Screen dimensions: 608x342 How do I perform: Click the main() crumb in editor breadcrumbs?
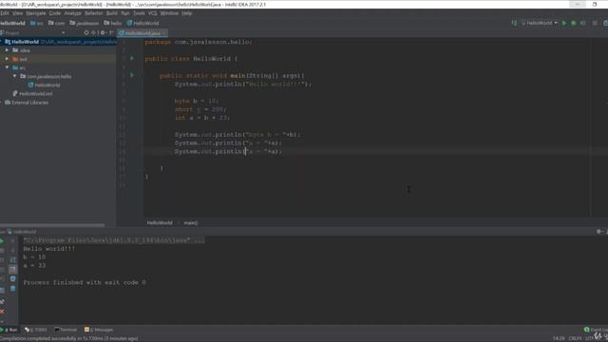190,223
